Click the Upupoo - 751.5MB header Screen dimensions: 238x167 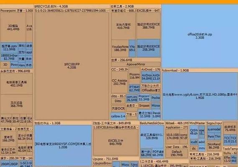tap(116, 159)
